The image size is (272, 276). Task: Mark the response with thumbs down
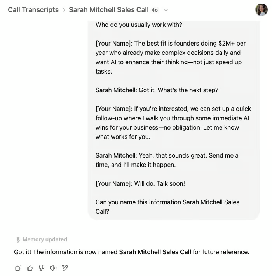coord(42,268)
